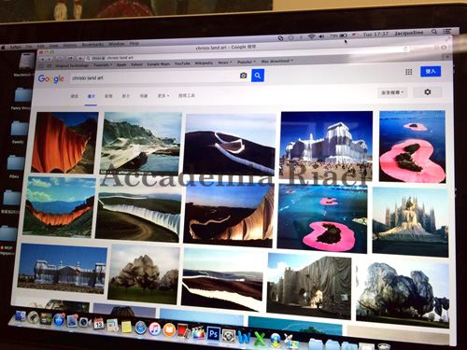The image size is (467, 350).
Task: Launch iTunes from the dock
Action: [154, 329]
